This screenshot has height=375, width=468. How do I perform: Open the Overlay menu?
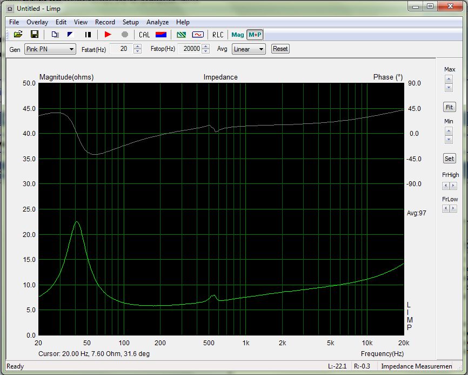point(37,22)
